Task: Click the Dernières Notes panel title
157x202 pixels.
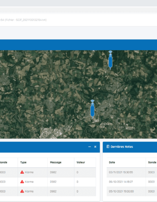Action: [122, 147]
